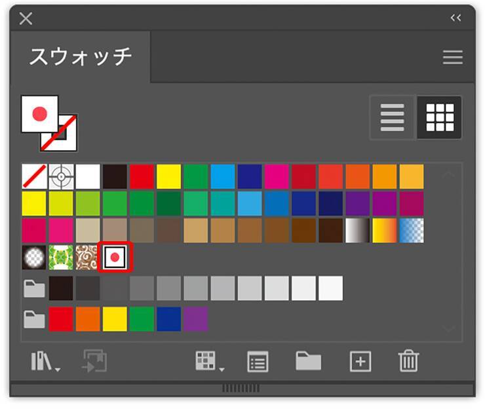Select the radial transparent fade swatch
485x411 pixels.
click(34, 258)
